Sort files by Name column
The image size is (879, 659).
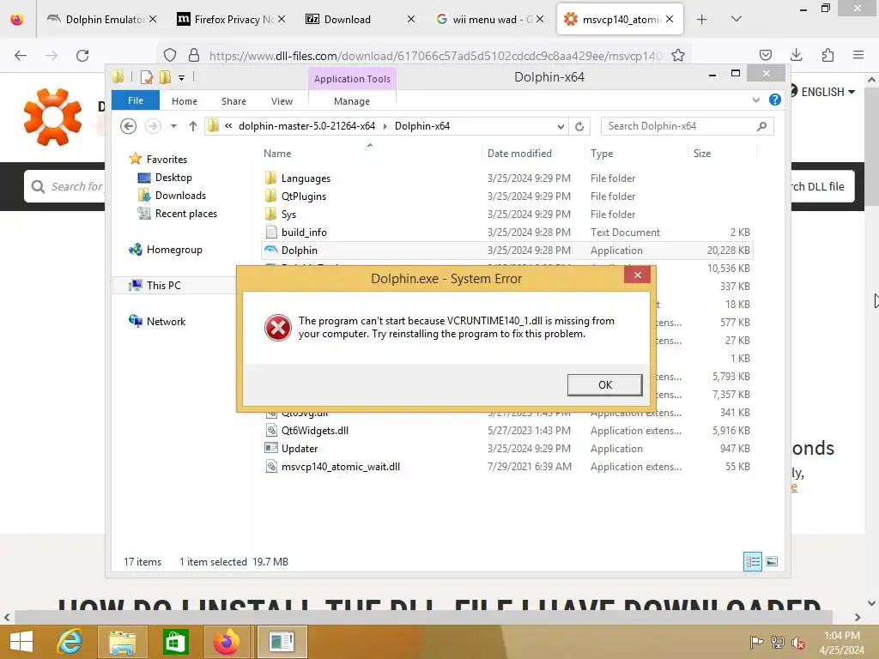tap(277, 154)
